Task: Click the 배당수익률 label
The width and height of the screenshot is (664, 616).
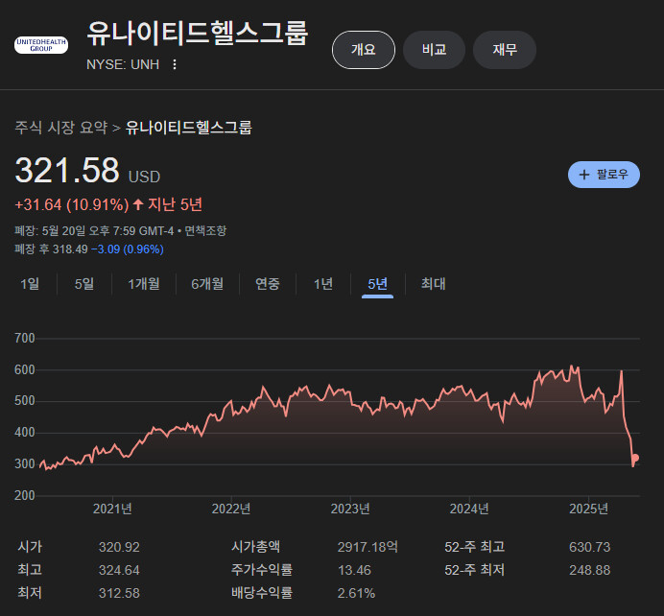Action: (x=262, y=593)
